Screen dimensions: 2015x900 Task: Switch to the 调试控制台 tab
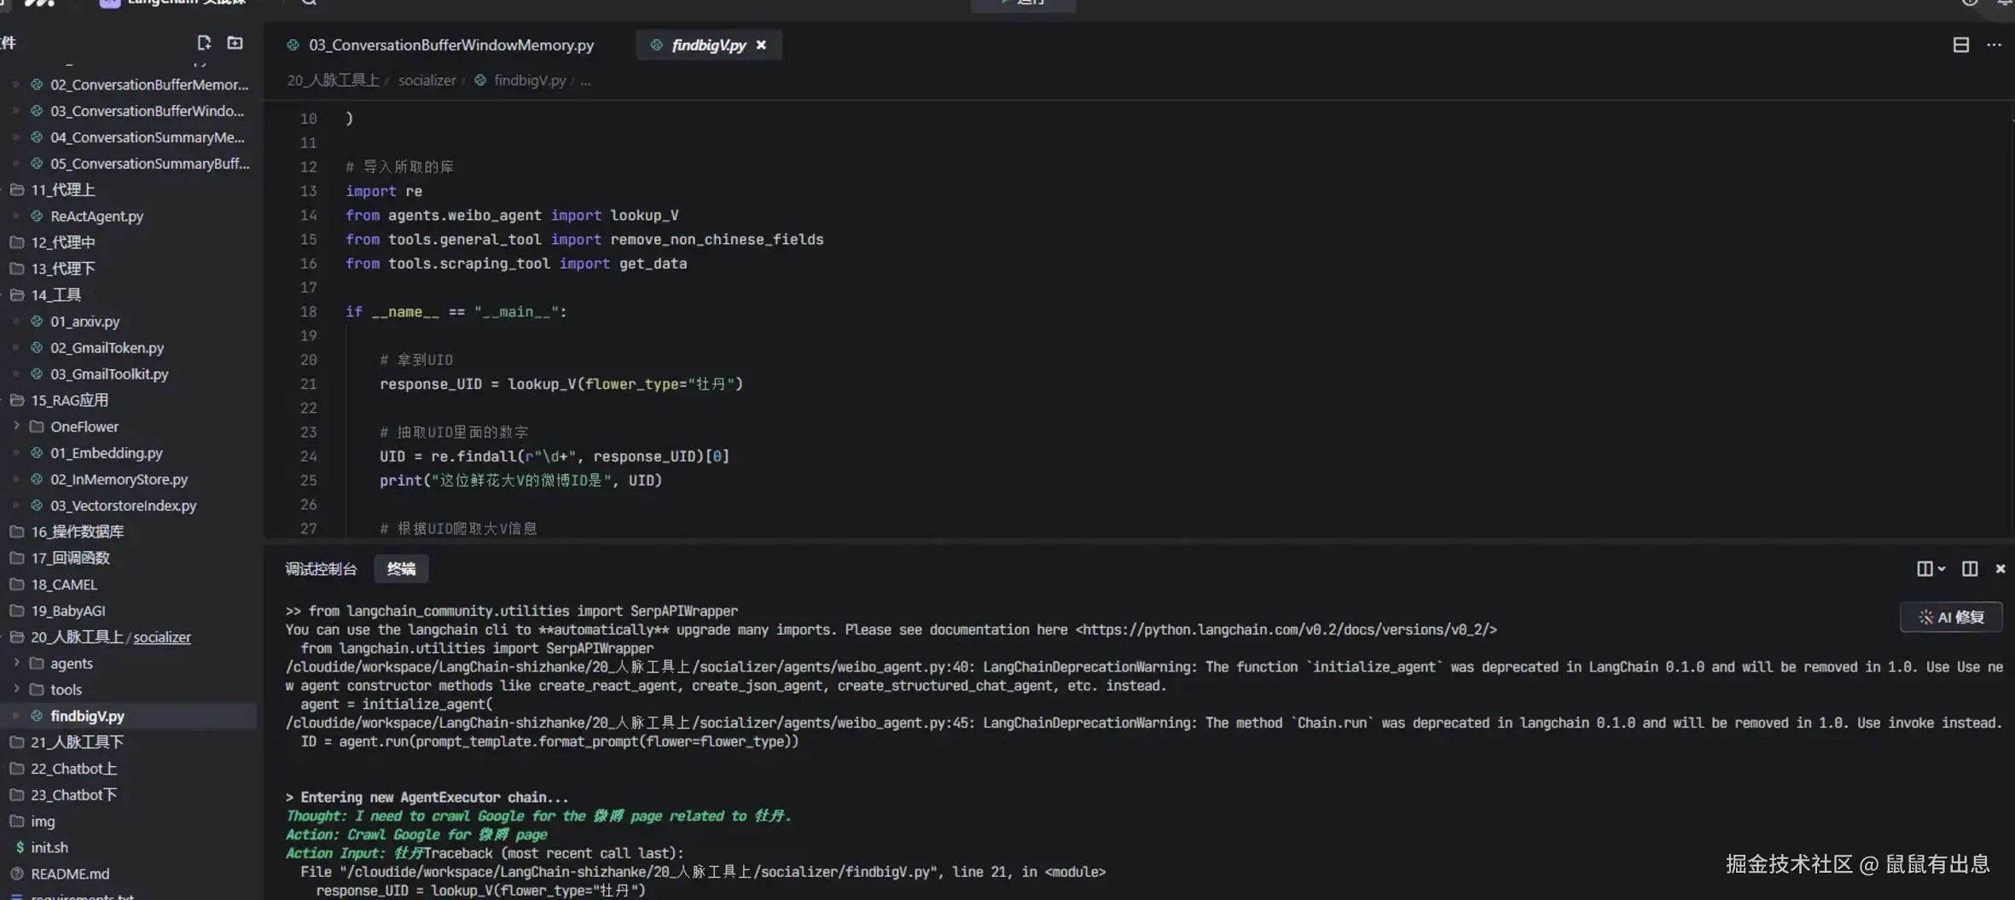tap(321, 569)
